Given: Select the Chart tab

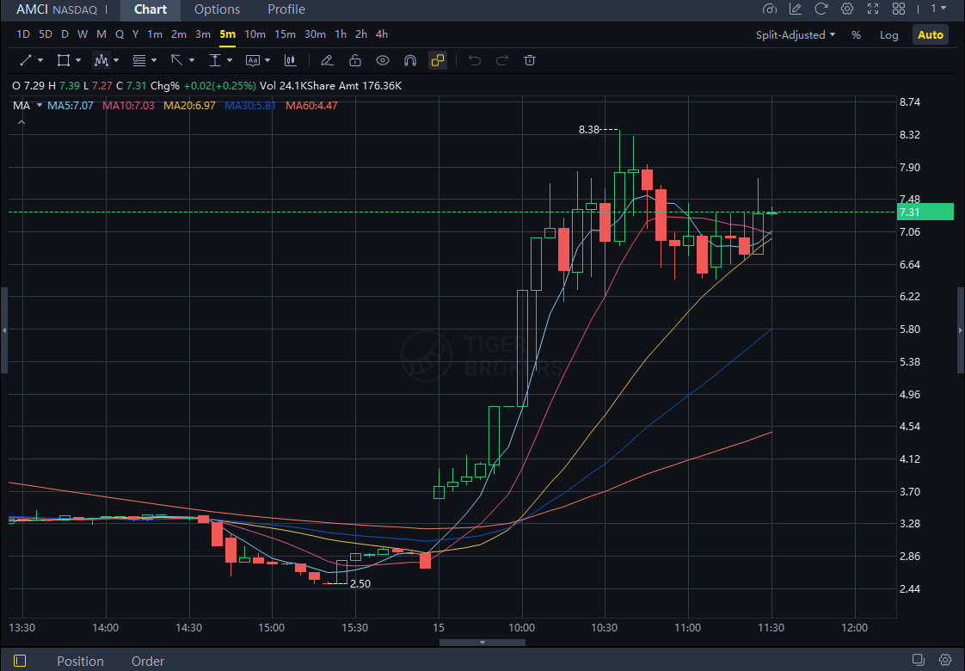Looking at the screenshot, I should pos(151,9).
